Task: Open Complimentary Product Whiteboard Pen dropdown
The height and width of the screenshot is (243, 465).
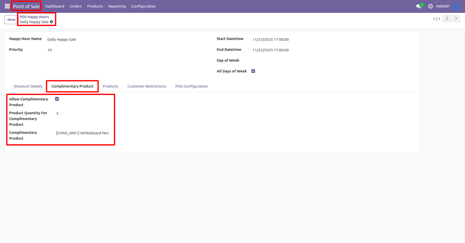Action: (x=83, y=133)
